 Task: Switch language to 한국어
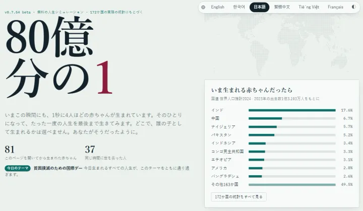coord(238,7)
